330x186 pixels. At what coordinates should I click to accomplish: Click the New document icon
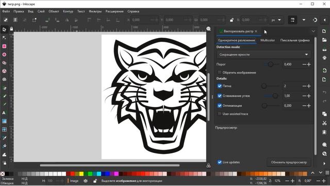(x=324, y=31)
